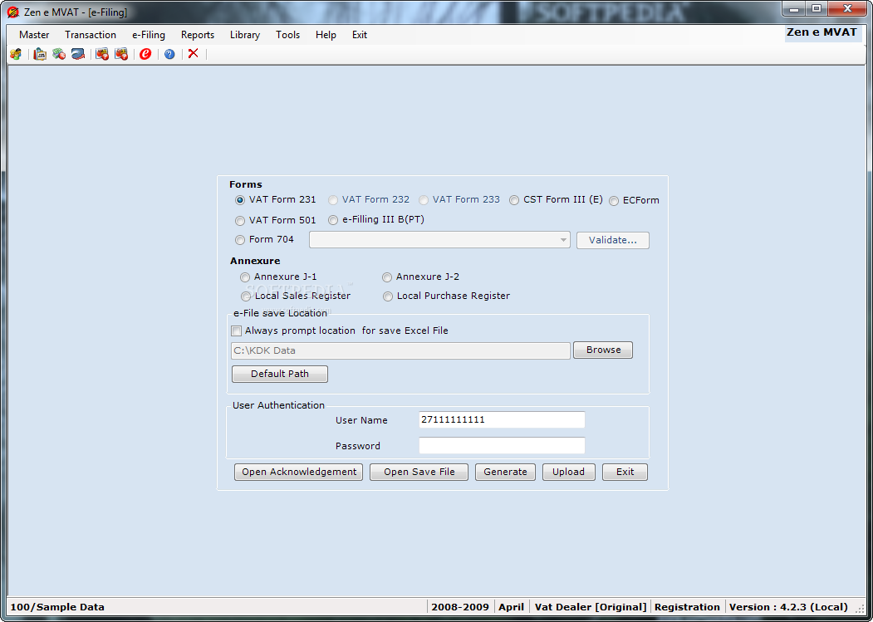Click the C:\KDK Data path field
Screen dimensions: 873x622
[400, 350]
